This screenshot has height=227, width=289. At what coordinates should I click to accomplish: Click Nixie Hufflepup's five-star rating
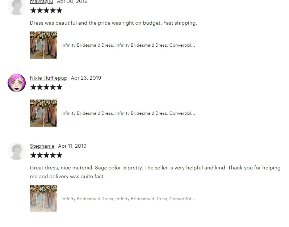pos(46,87)
